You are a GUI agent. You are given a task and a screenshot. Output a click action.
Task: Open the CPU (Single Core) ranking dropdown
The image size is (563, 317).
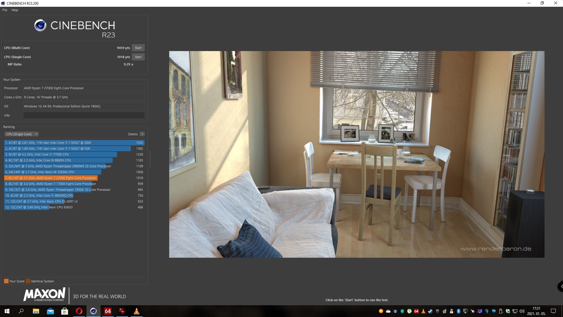click(x=21, y=134)
